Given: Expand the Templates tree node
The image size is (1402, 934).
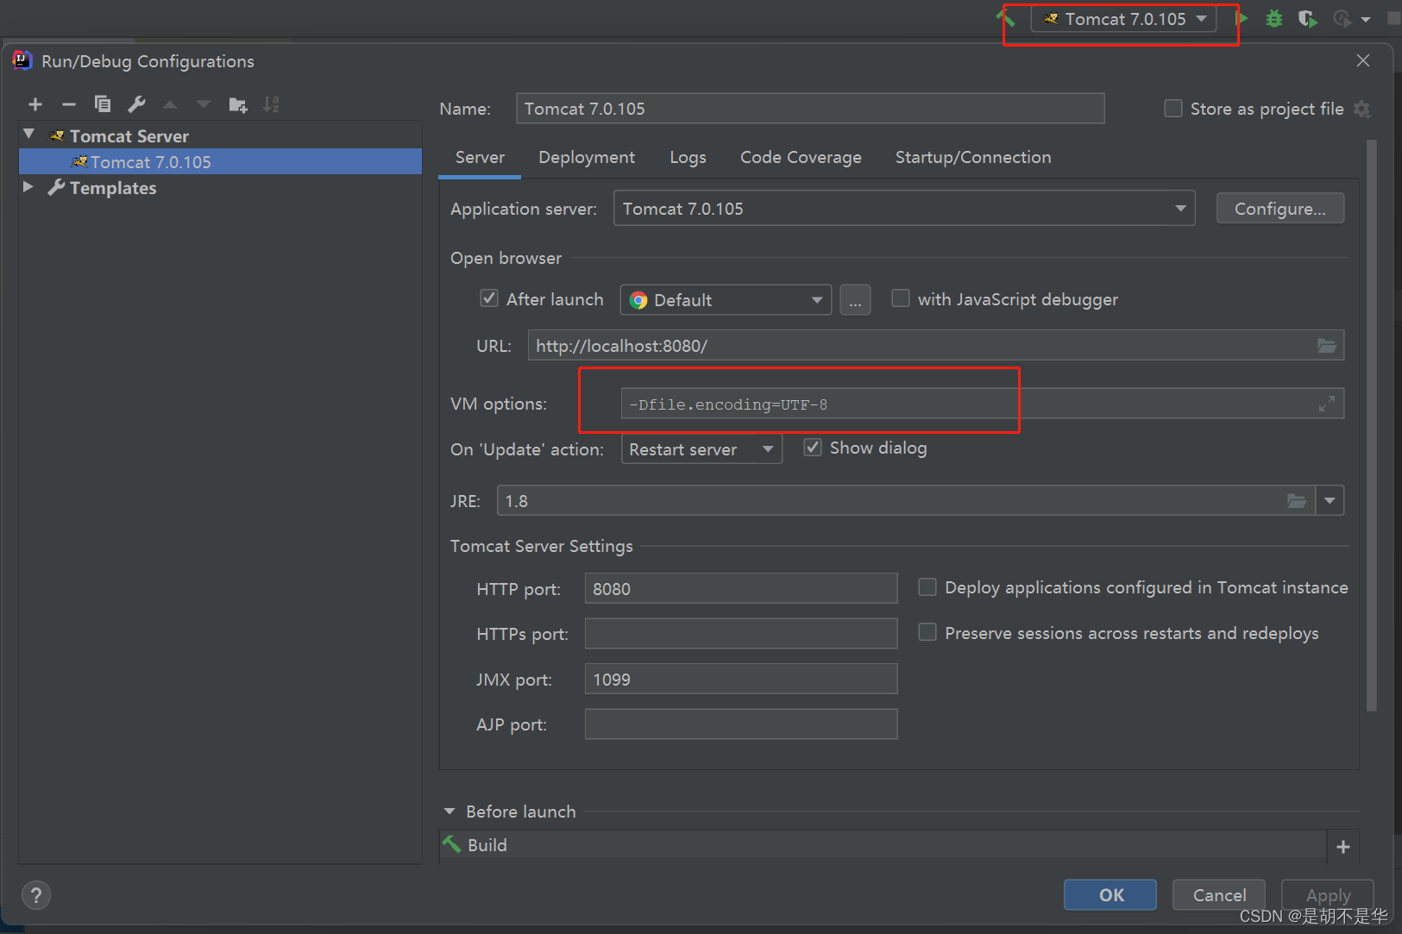Looking at the screenshot, I should 28,186.
